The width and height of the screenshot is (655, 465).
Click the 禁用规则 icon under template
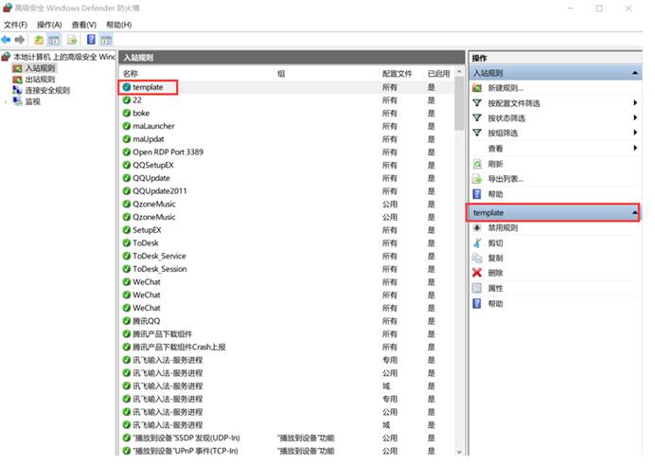coord(477,227)
